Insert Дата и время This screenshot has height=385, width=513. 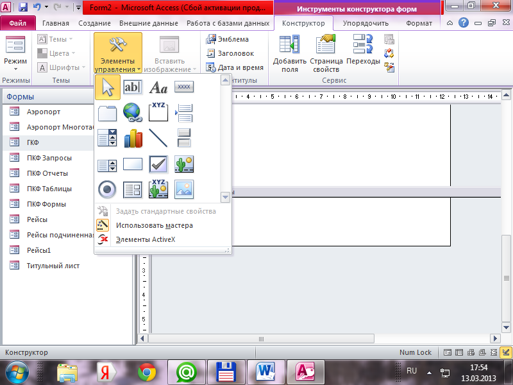pos(235,67)
